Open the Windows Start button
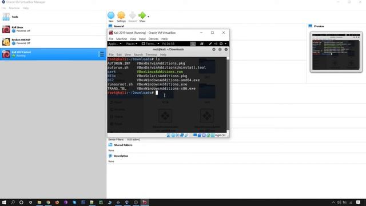This screenshot has width=366, height=206. coord(4,202)
